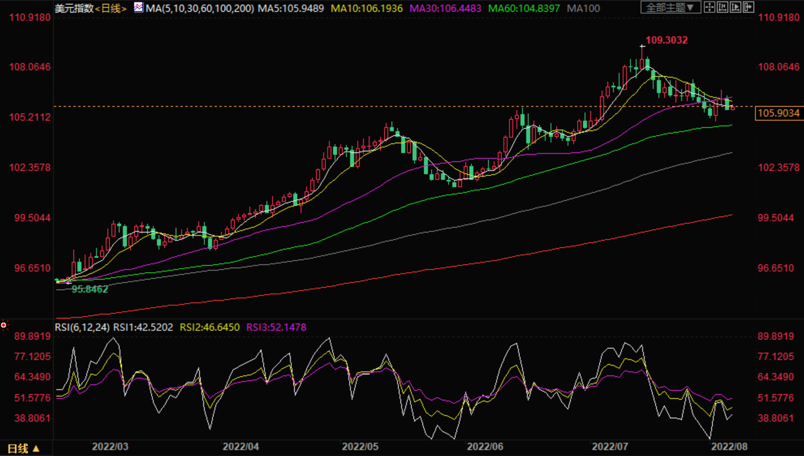Viewport: 804px width, 456px height.
Task: Click the 105.9034 current price tag
Action: [x=779, y=113]
